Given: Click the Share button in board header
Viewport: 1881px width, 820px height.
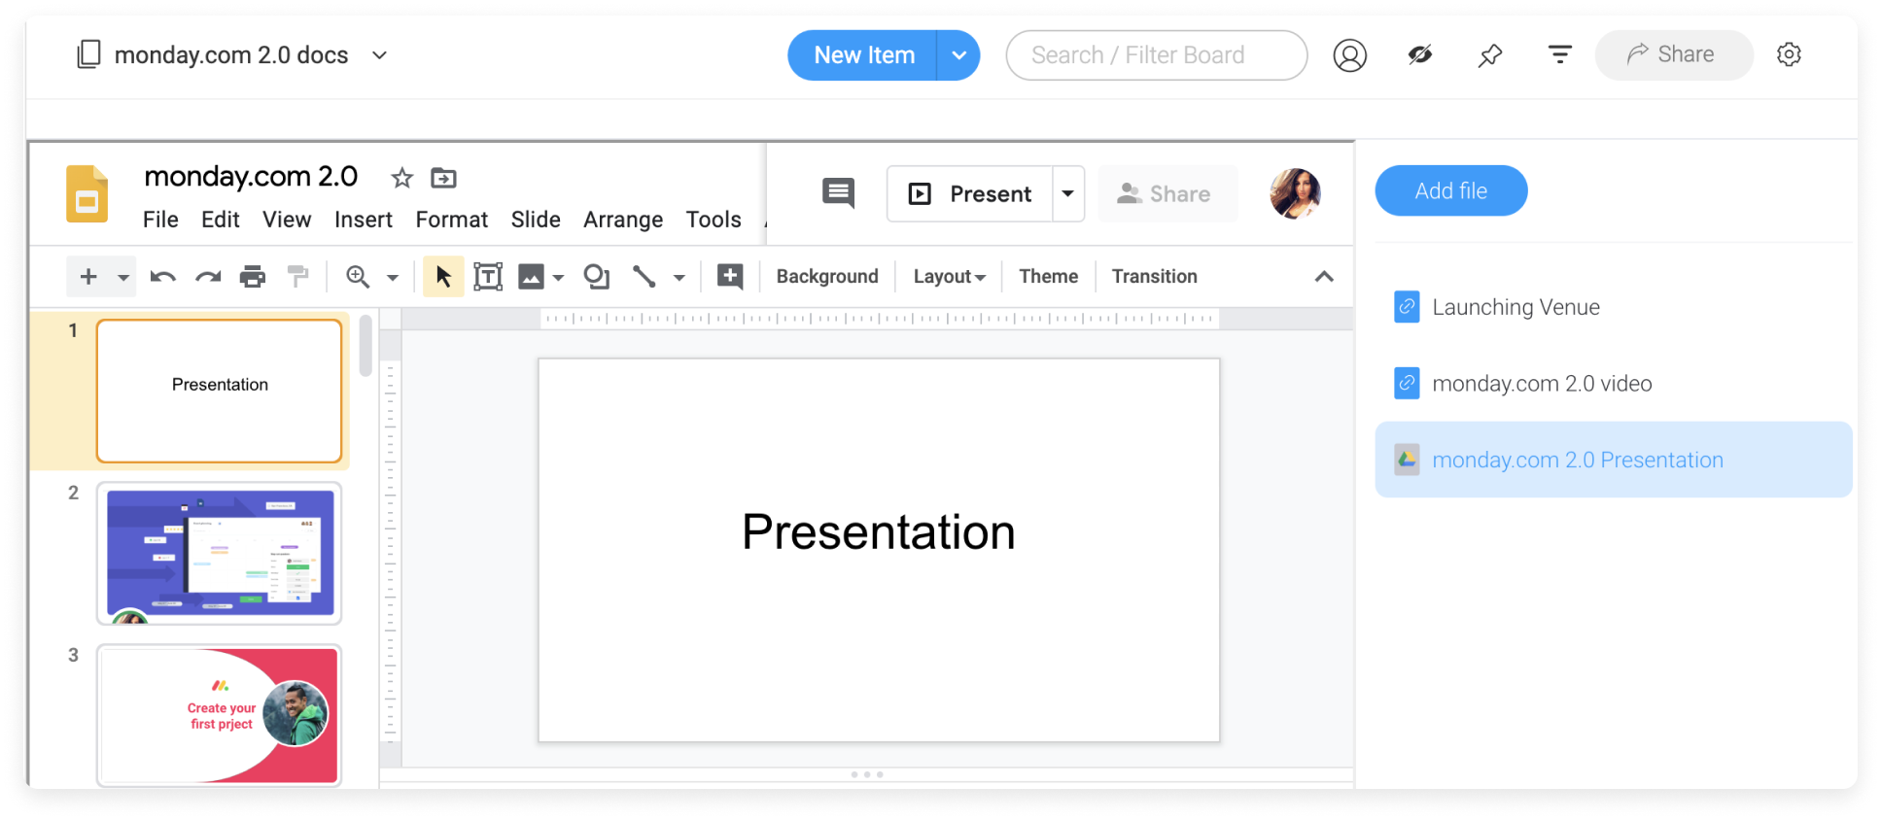Looking at the screenshot, I should pos(1673,54).
